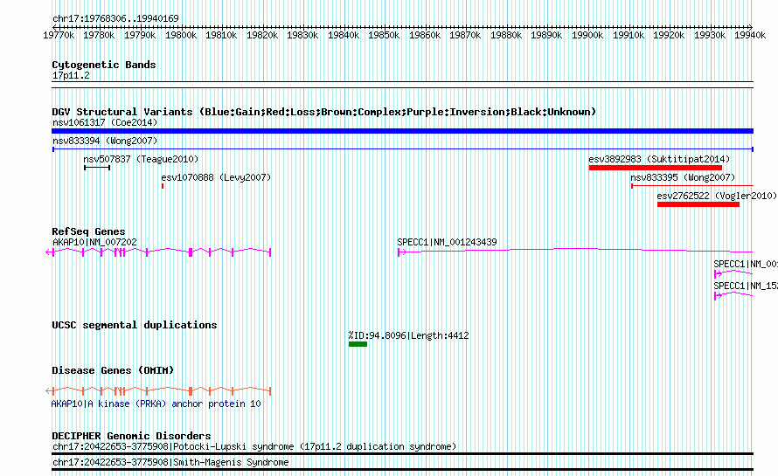The height and width of the screenshot is (476, 778).
Task: Select the Cytogenetic Bands track heading
Action: pos(104,65)
